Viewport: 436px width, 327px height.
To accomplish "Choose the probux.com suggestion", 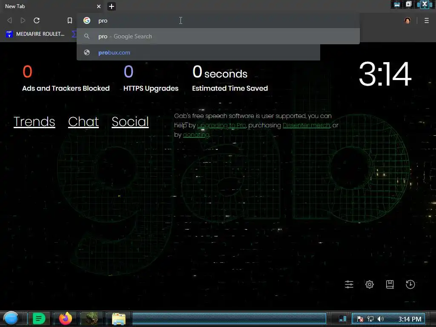I will pos(198,52).
